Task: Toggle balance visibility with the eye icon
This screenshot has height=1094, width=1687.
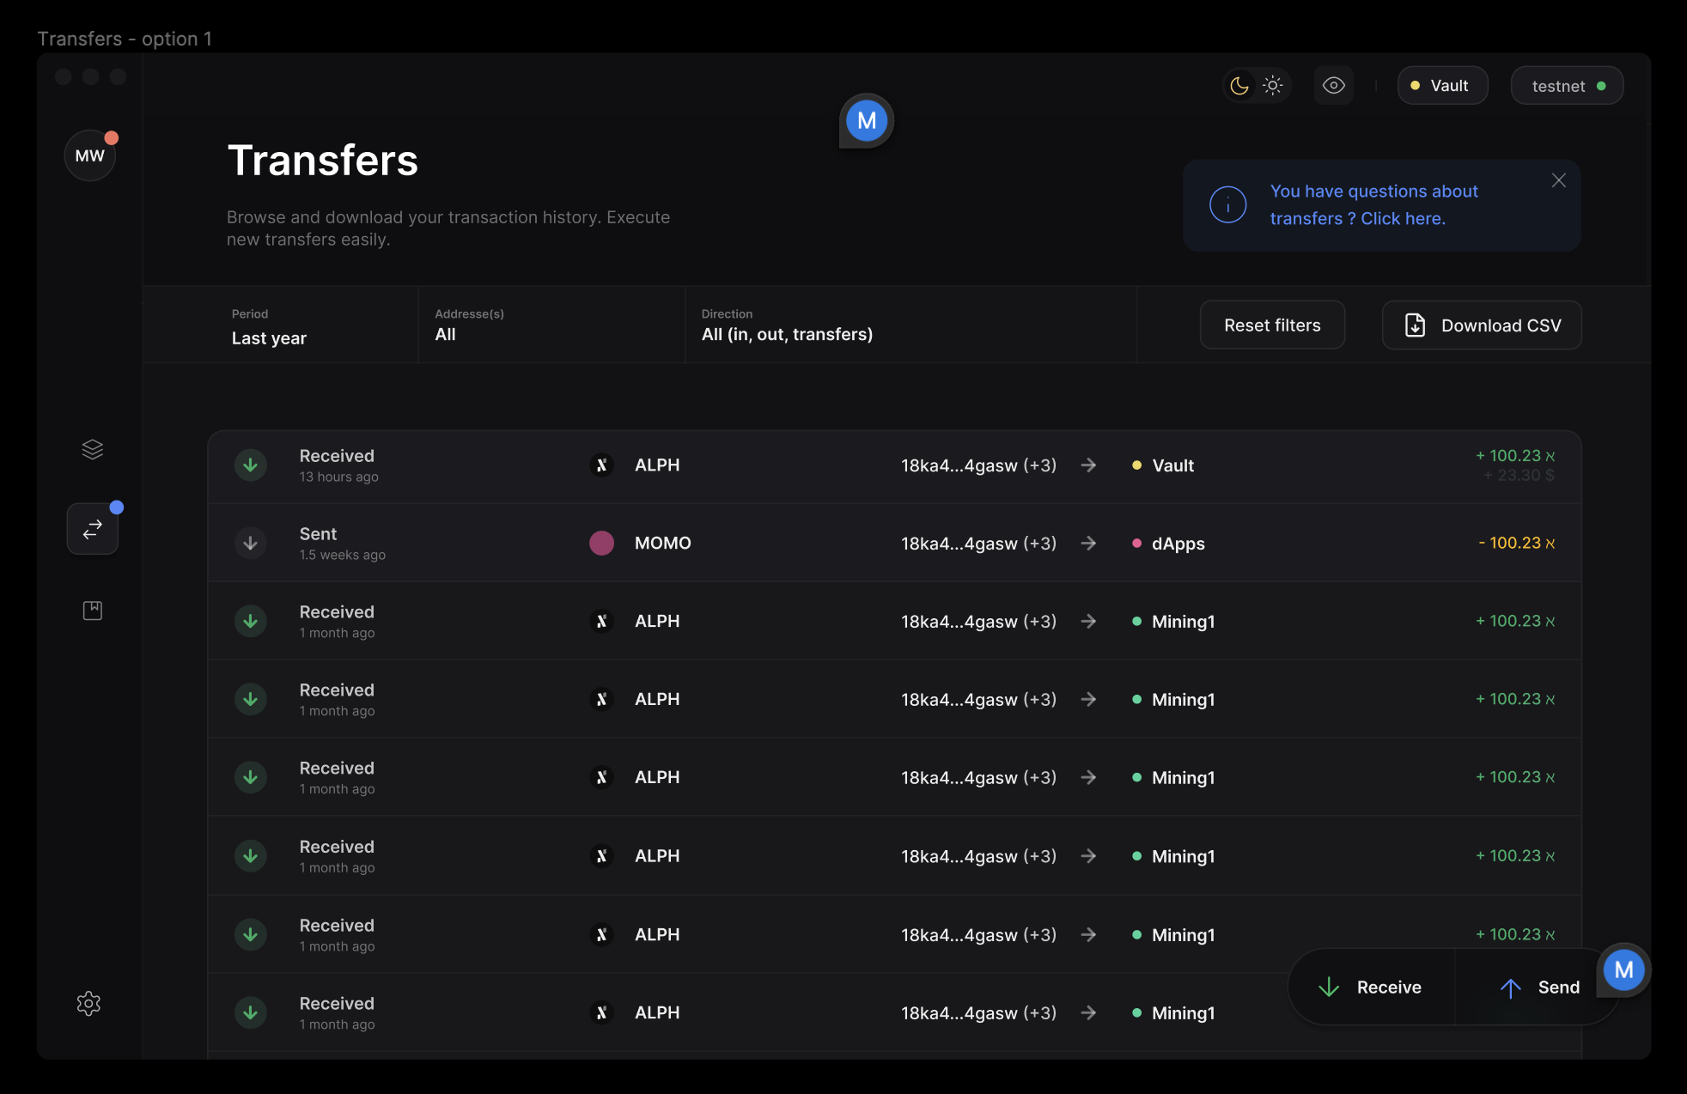Action: tap(1333, 85)
